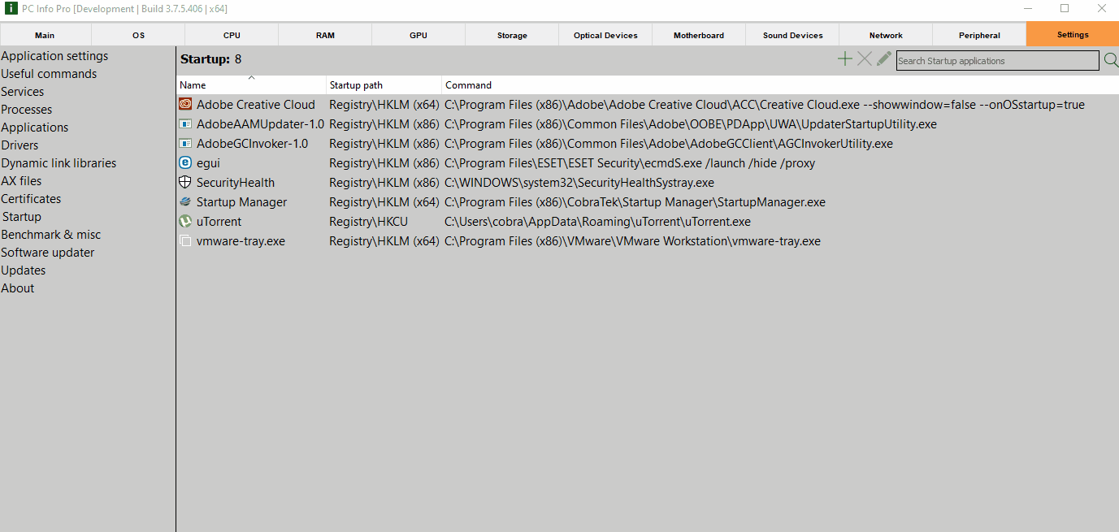
Task: Select the GPU tab
Action: pyautogui.click(x=419, y=35)
